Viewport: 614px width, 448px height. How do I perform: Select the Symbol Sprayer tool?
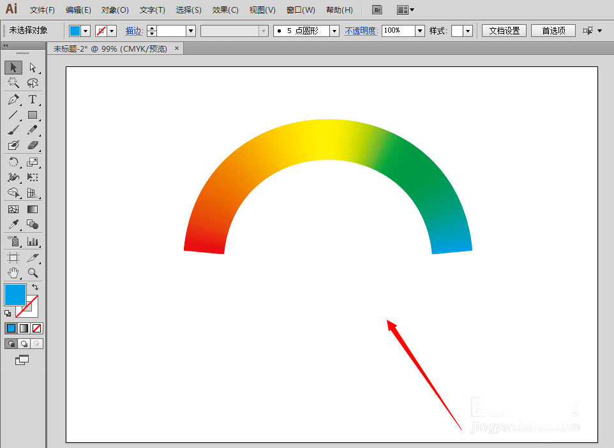[13, 241]
